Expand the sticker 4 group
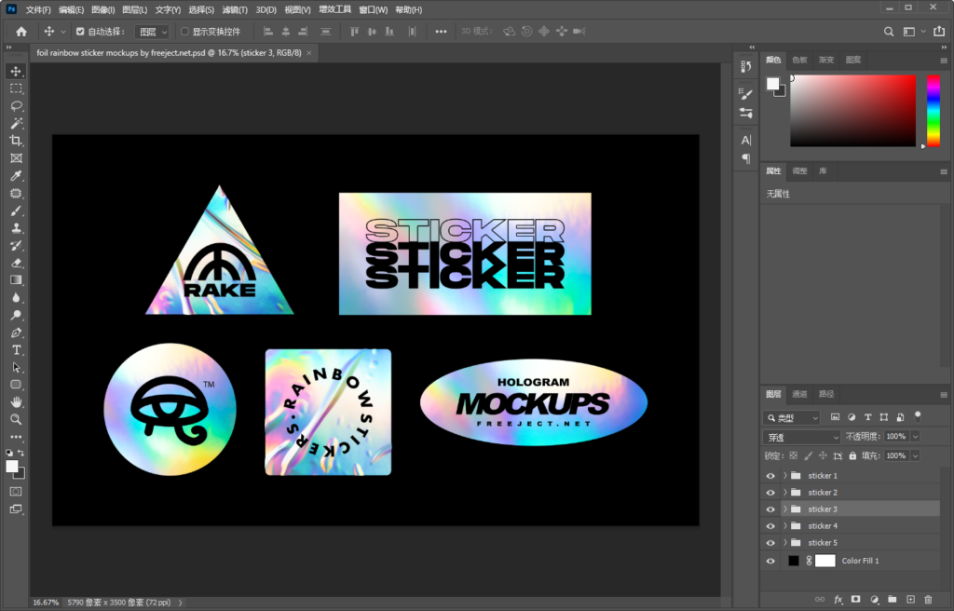Screen dimensions: 954x611 [784, 526]
